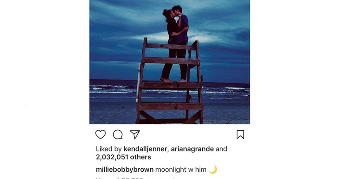Open the milliebobbybrown profile from the caption

(124, 170)
